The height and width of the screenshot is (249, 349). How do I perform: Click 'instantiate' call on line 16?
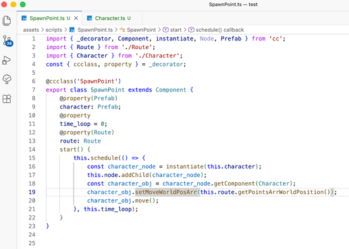coord(185,166)
